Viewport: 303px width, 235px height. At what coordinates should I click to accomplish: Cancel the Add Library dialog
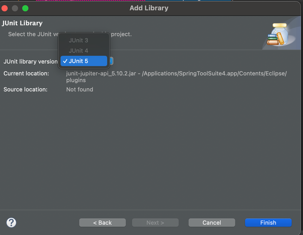pos(212,223)
